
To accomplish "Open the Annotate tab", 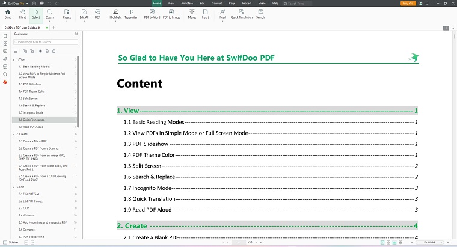I will pyautogui.click(x=187, y=3).
